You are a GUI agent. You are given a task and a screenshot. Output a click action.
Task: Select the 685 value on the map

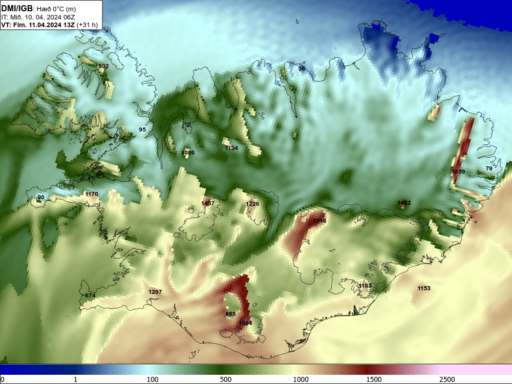[230, 314]
